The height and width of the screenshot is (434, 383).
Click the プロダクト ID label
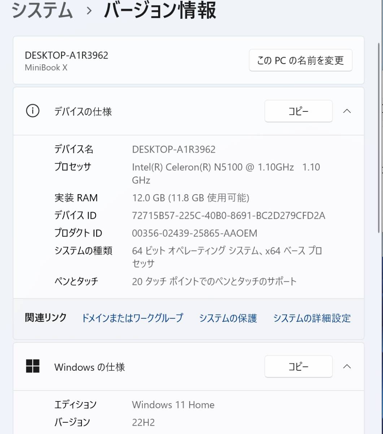[78, 234]
